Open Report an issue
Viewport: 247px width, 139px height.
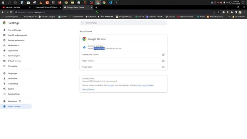(x=123, y=61)
